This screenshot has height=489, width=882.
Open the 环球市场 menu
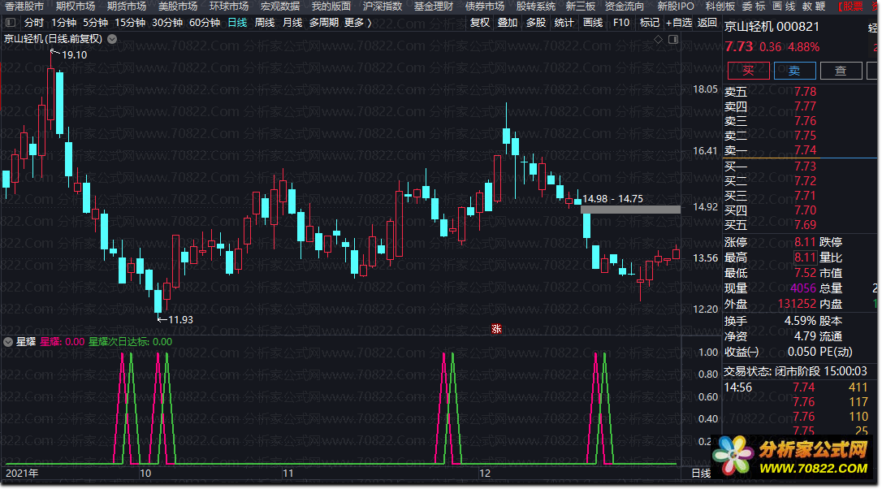pyautogui.click(x=229, y=6)
